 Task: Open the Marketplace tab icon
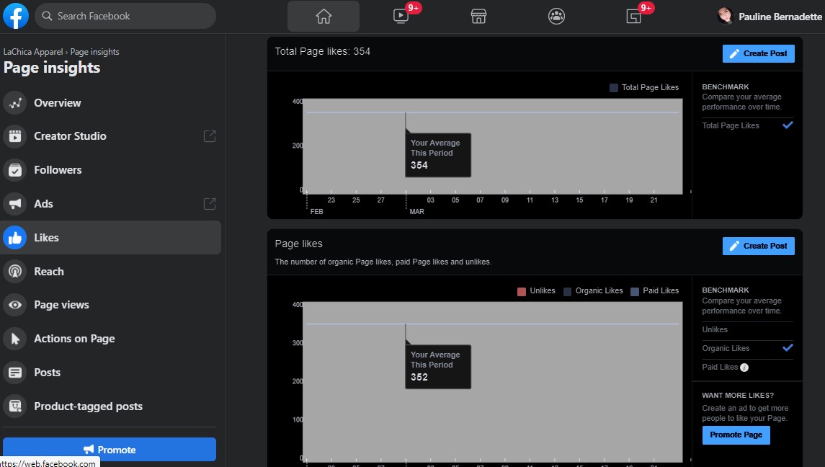(x=478, y=17)
